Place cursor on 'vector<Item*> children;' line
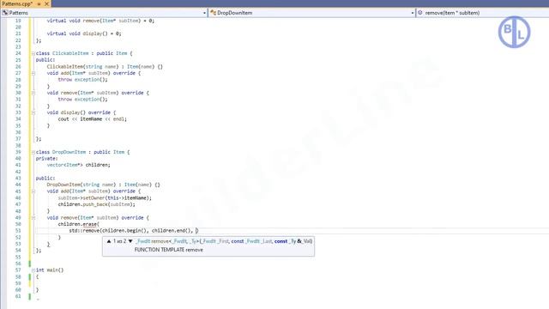Viewport: 549px width, 309px height. pos(78,165)
